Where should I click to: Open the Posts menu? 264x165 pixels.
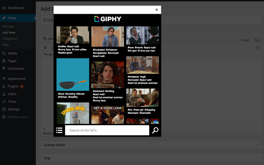12,18
